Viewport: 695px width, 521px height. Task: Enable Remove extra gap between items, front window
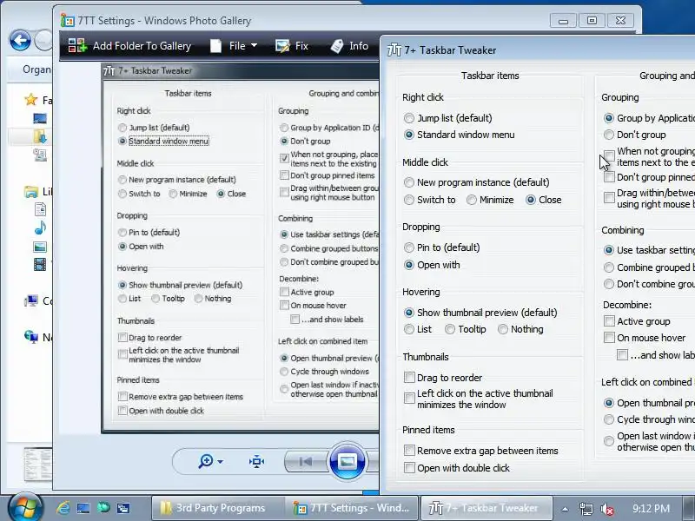409,451
